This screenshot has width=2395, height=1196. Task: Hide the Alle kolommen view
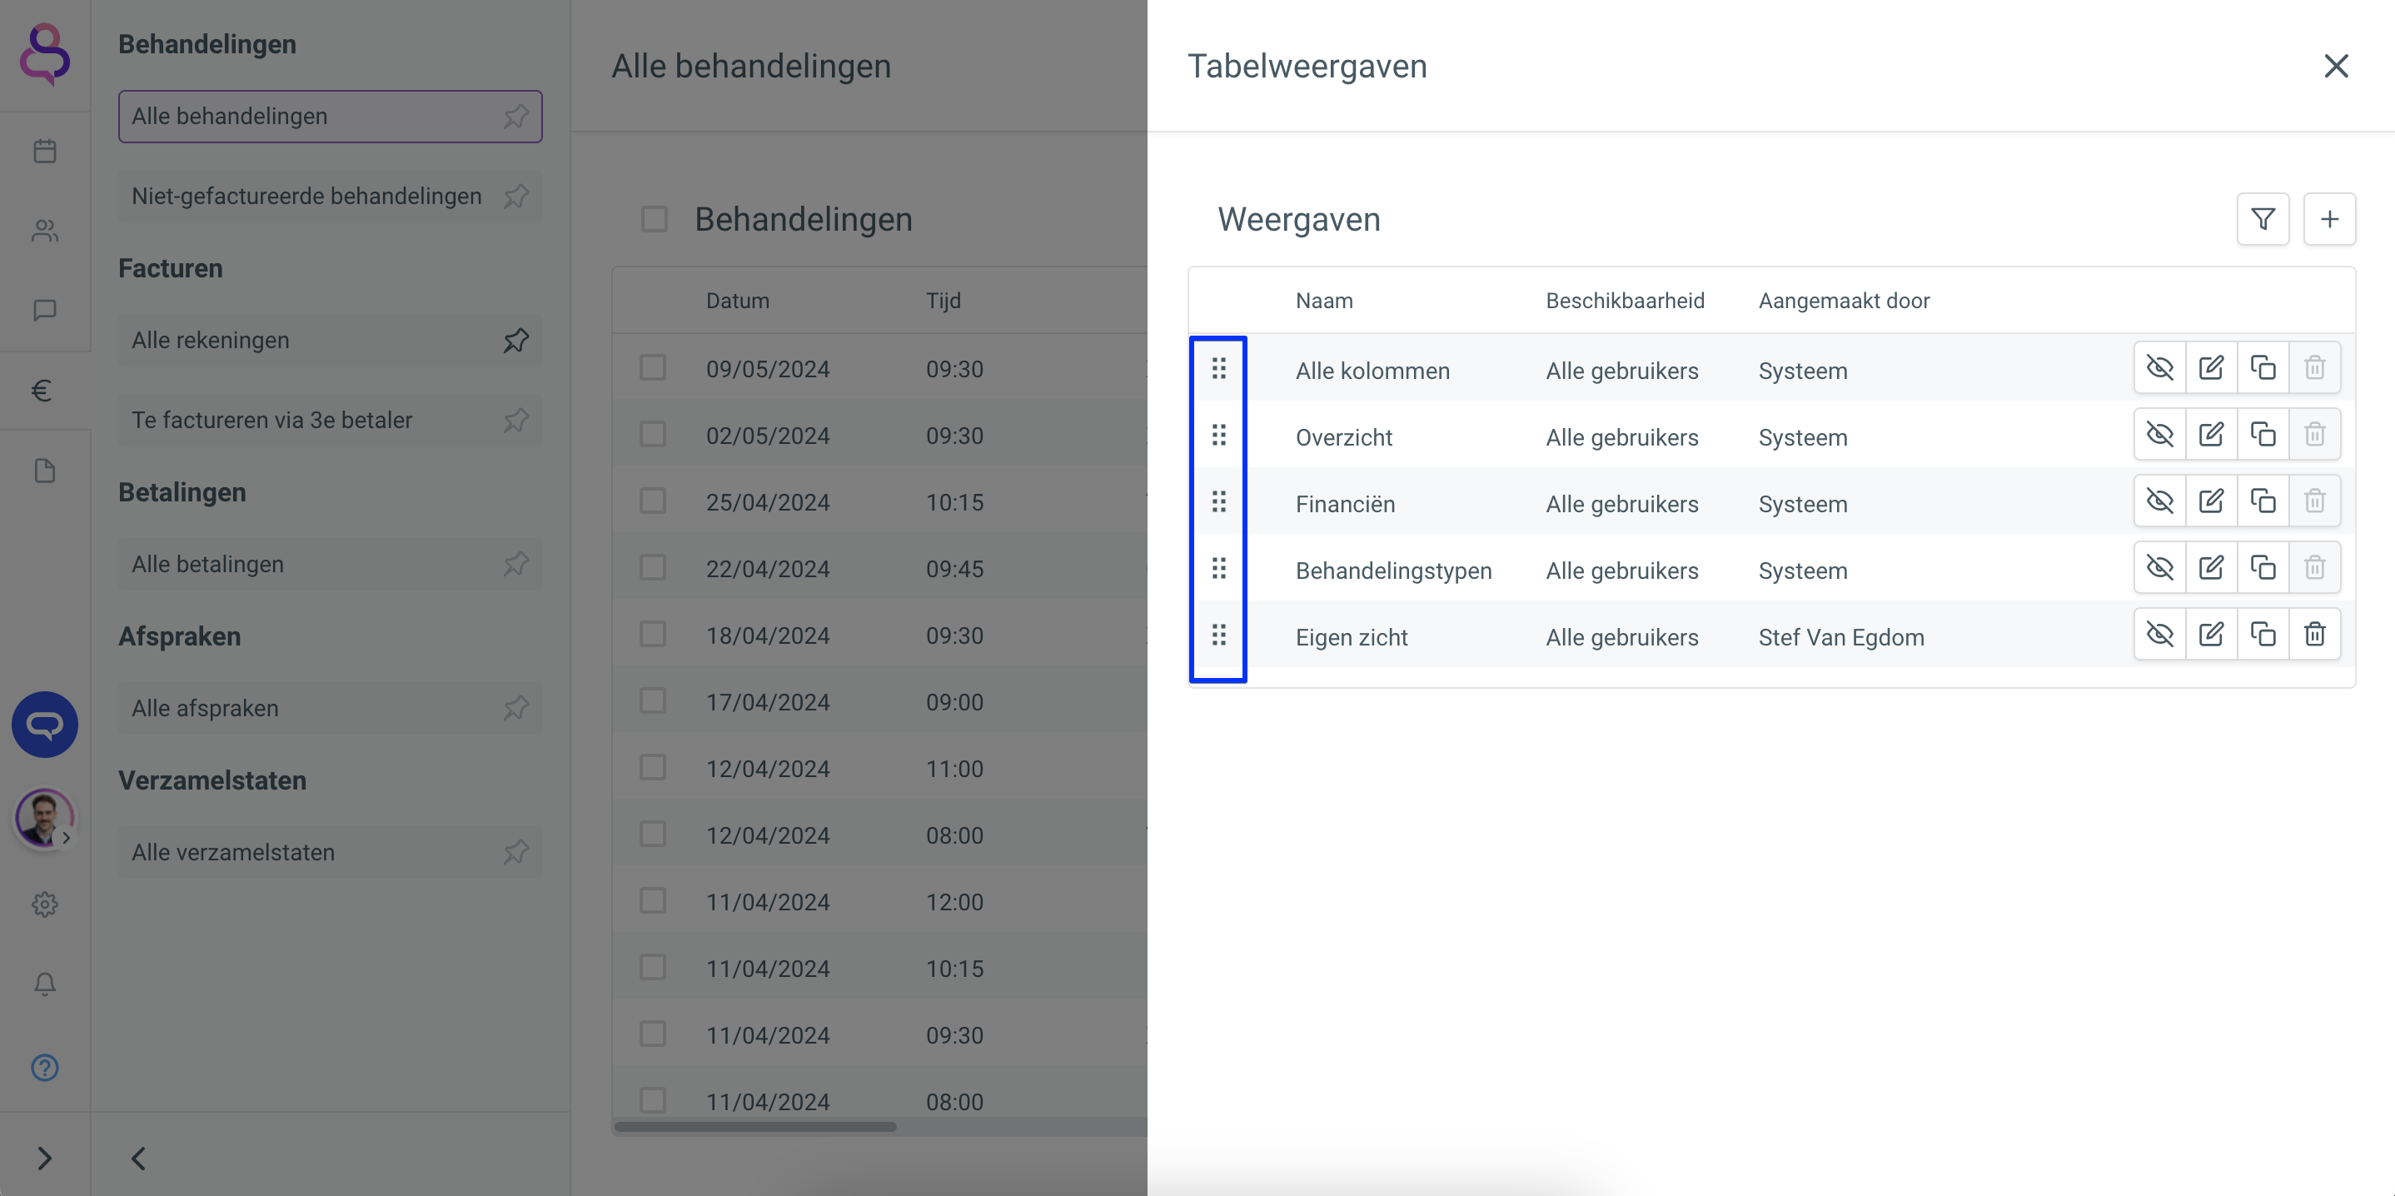click(2160, 368)
